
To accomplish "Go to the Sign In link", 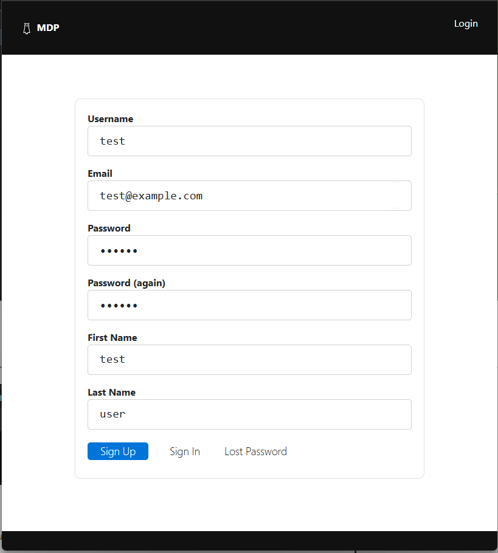I will [185, 452].
